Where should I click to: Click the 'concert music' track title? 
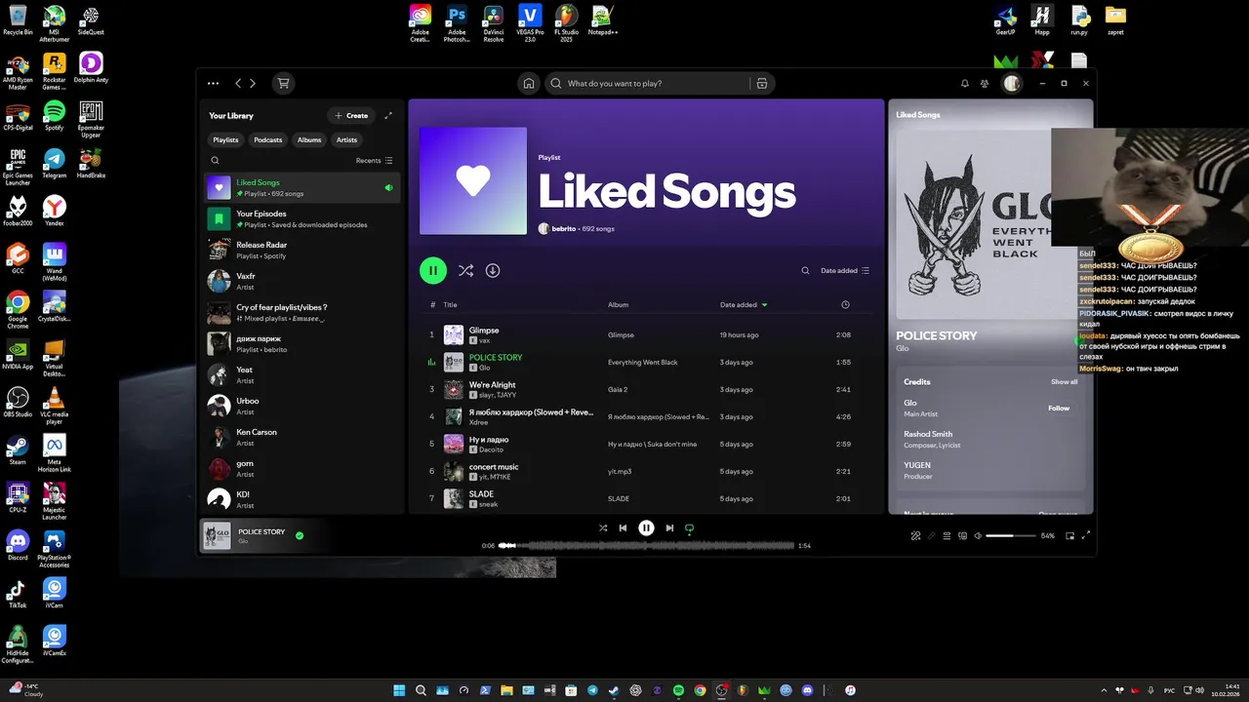tap(494, 467)
